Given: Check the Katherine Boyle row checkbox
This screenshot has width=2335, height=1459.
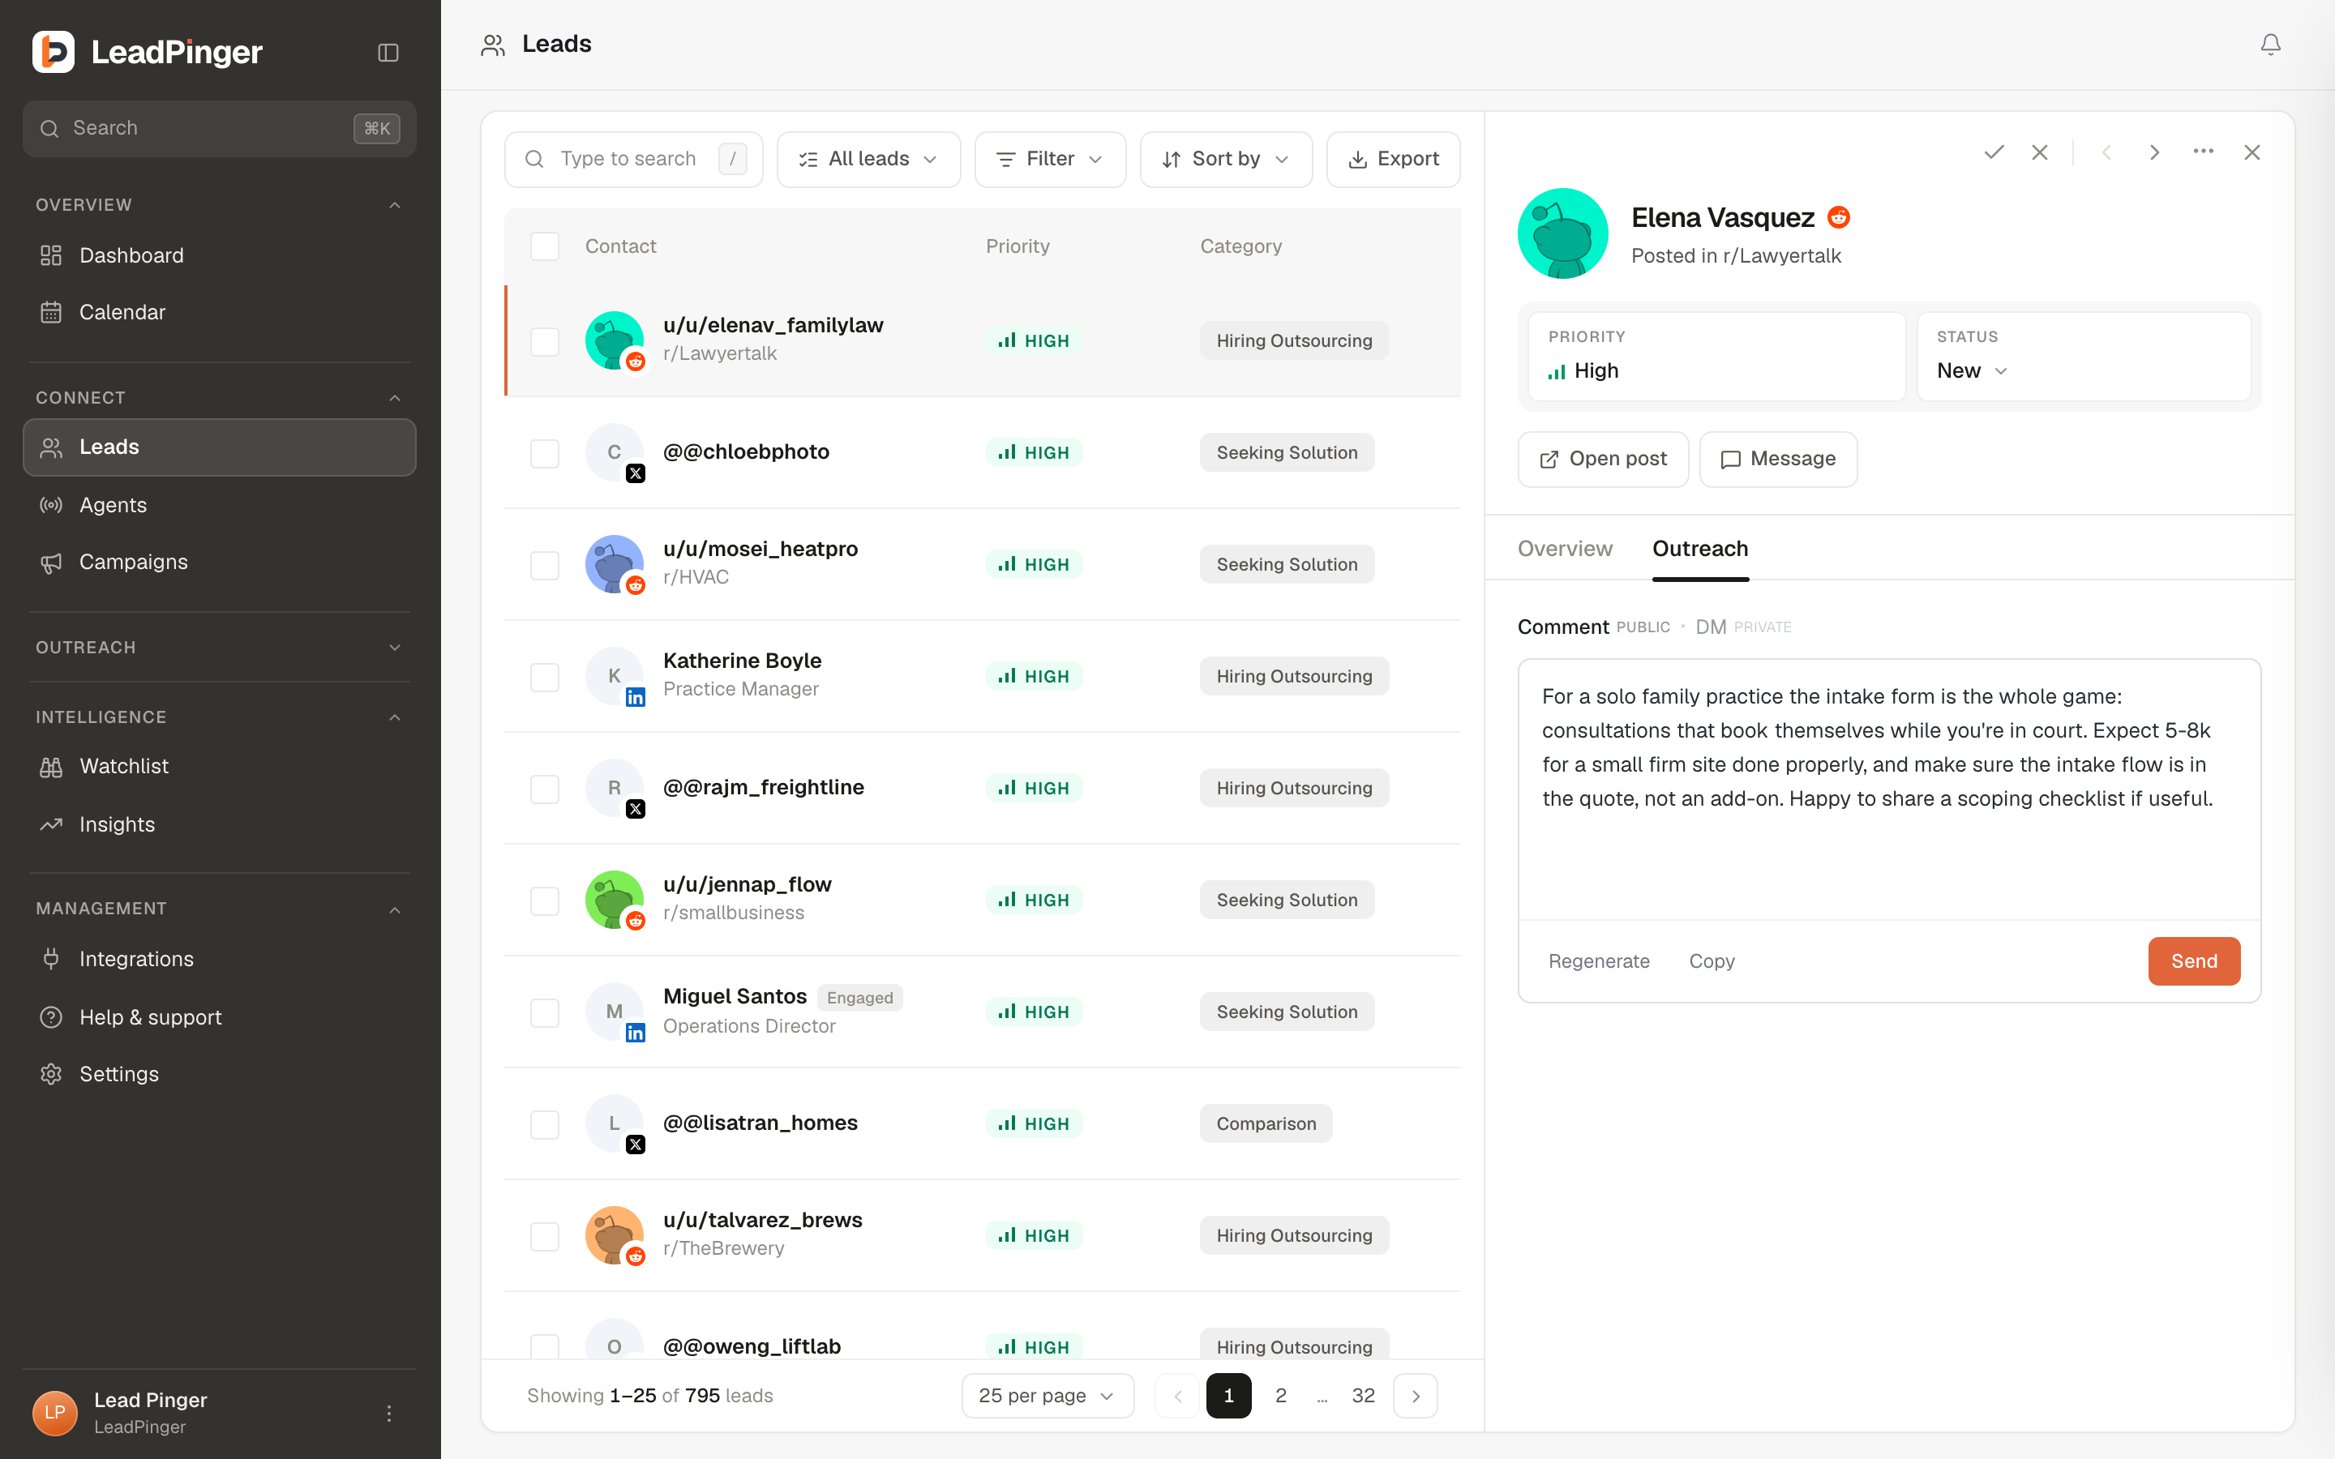Looking at the screenshot, I should pos(545,678).
